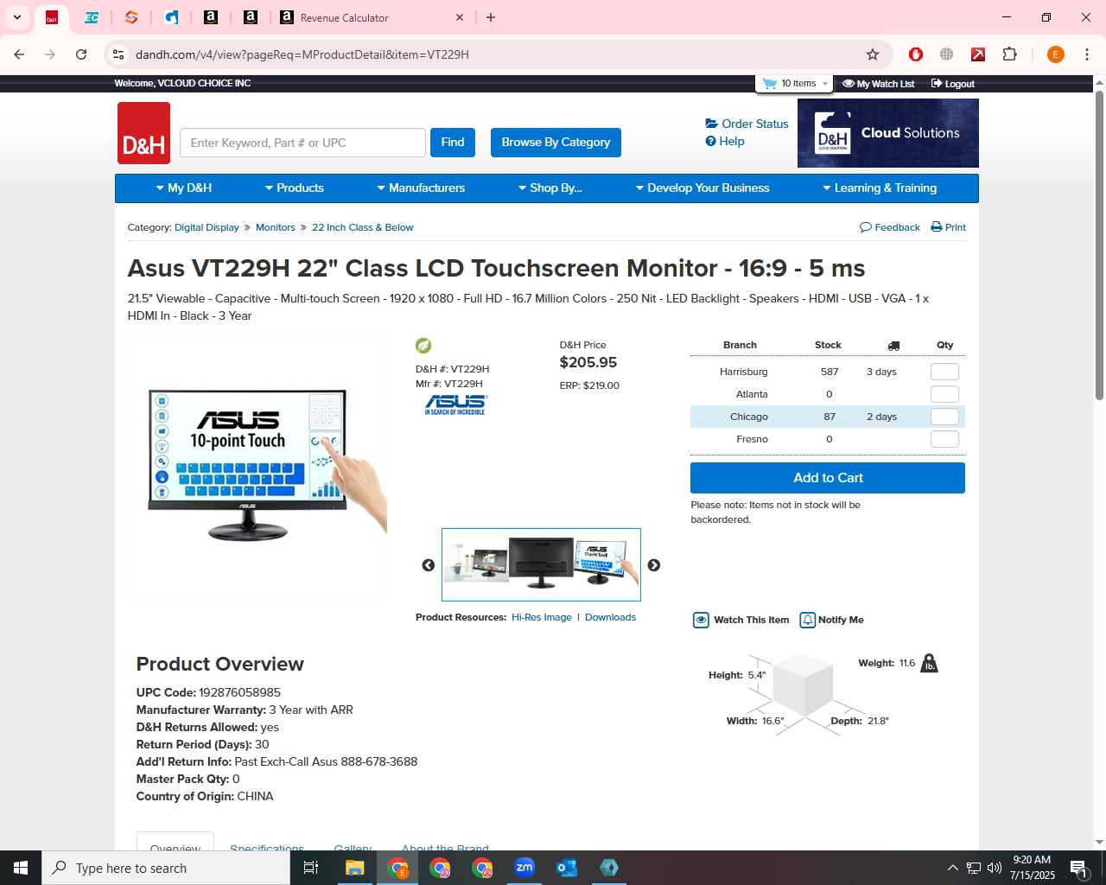Click the D&H Cloud Solutions banner
Image resolution: width=1106 pixels, height=885 pixels.
887,133
